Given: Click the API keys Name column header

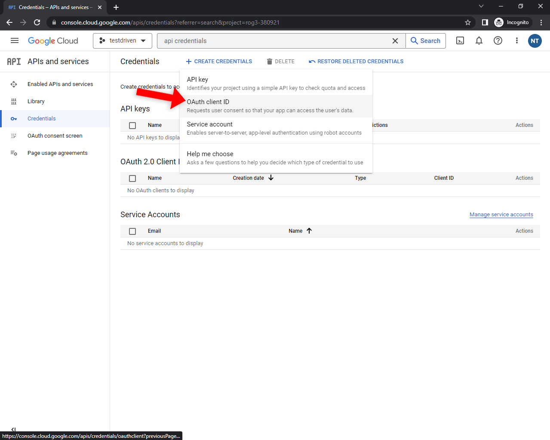Looking at the screenshot, I should click(x=155, y=125).
